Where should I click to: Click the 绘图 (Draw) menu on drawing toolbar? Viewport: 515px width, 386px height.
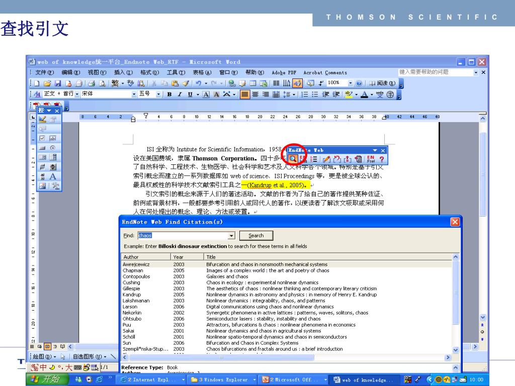click(44, 356)
